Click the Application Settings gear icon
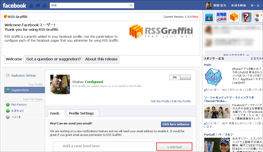The image size is (263, 152). 8,75
